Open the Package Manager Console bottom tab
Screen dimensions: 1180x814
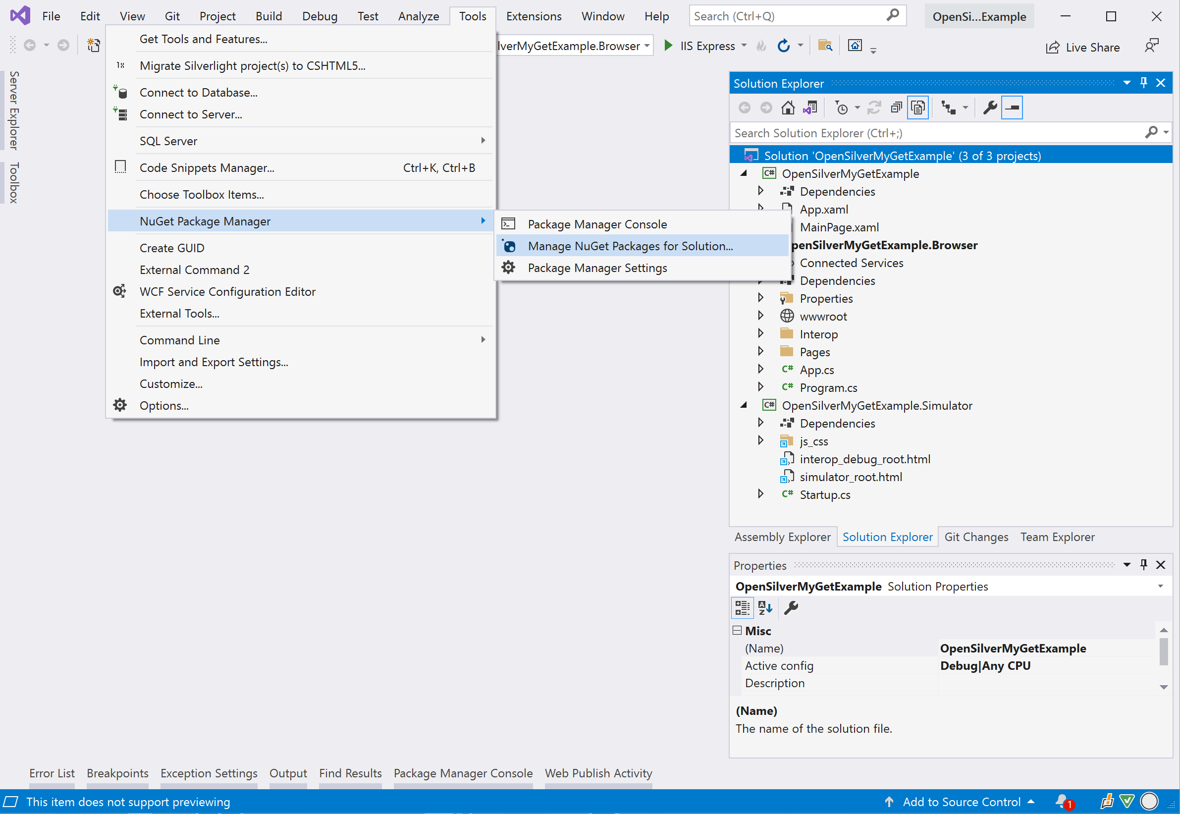pyautogui.click(x=463, y=773)
